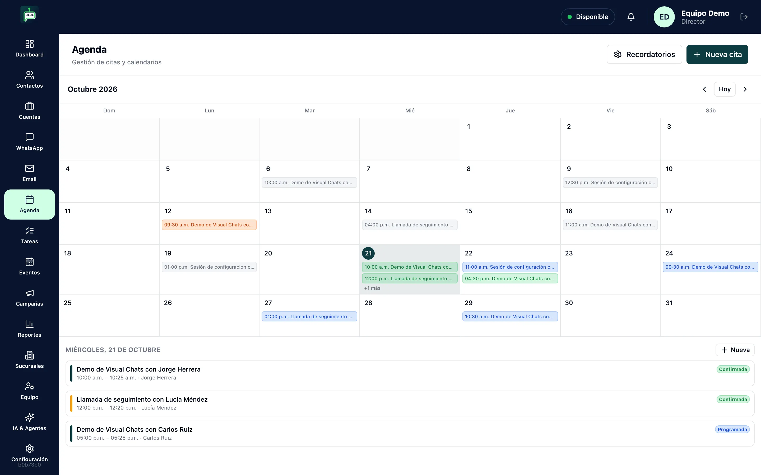
Task: Select the Agenda sidebar item
Action: coord(30,204)
